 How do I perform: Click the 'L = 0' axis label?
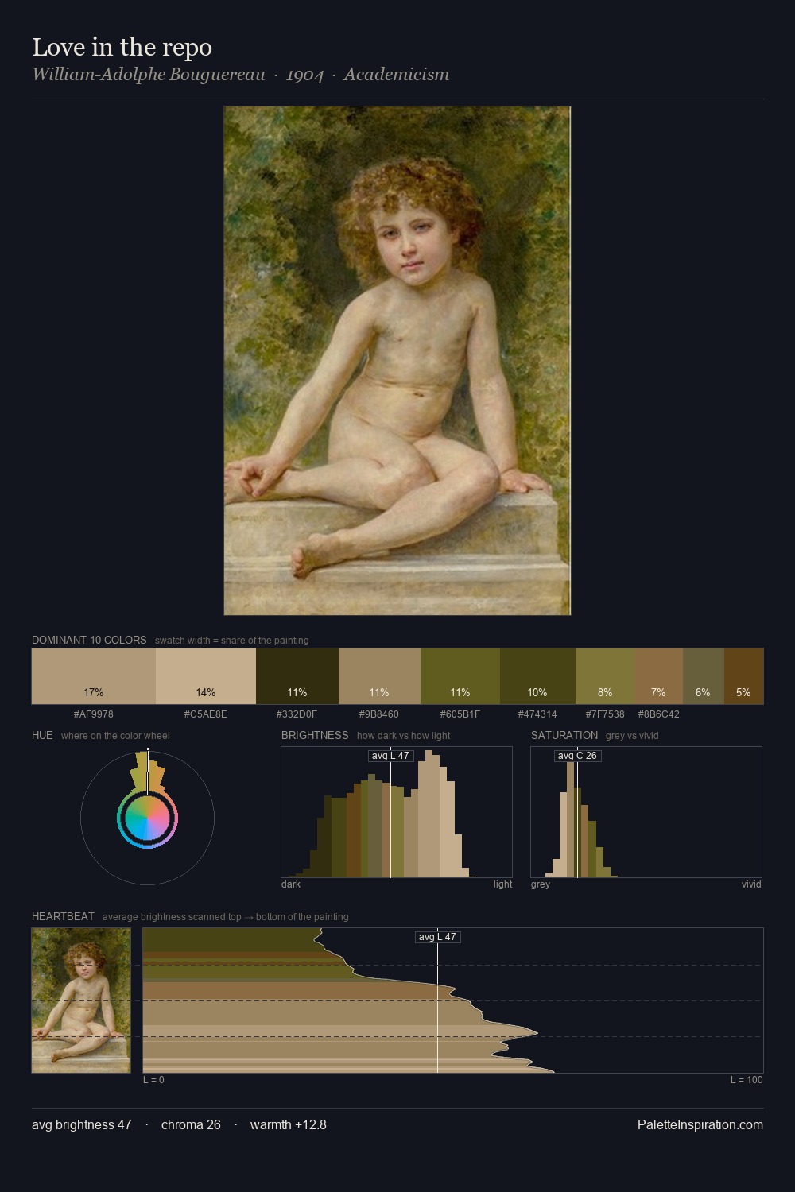[x=153, y=1080]
